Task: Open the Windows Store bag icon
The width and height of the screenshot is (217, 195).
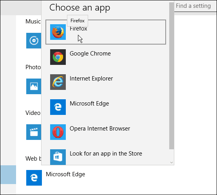Action: [58, 157]
